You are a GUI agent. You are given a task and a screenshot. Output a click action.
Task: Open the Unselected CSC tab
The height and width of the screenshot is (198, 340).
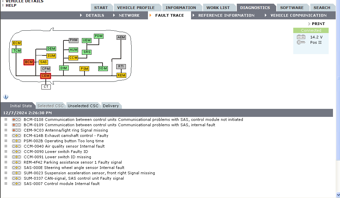point(83,106)
